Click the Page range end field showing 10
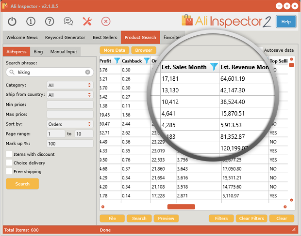The height and width of the screenshot is (236, 301). (84, 134)
